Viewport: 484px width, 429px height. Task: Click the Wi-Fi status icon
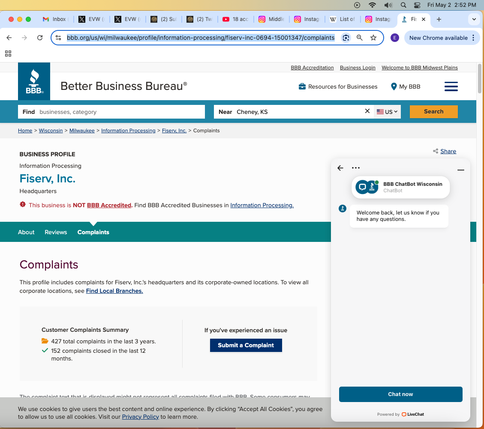click(x=372, y=5)
